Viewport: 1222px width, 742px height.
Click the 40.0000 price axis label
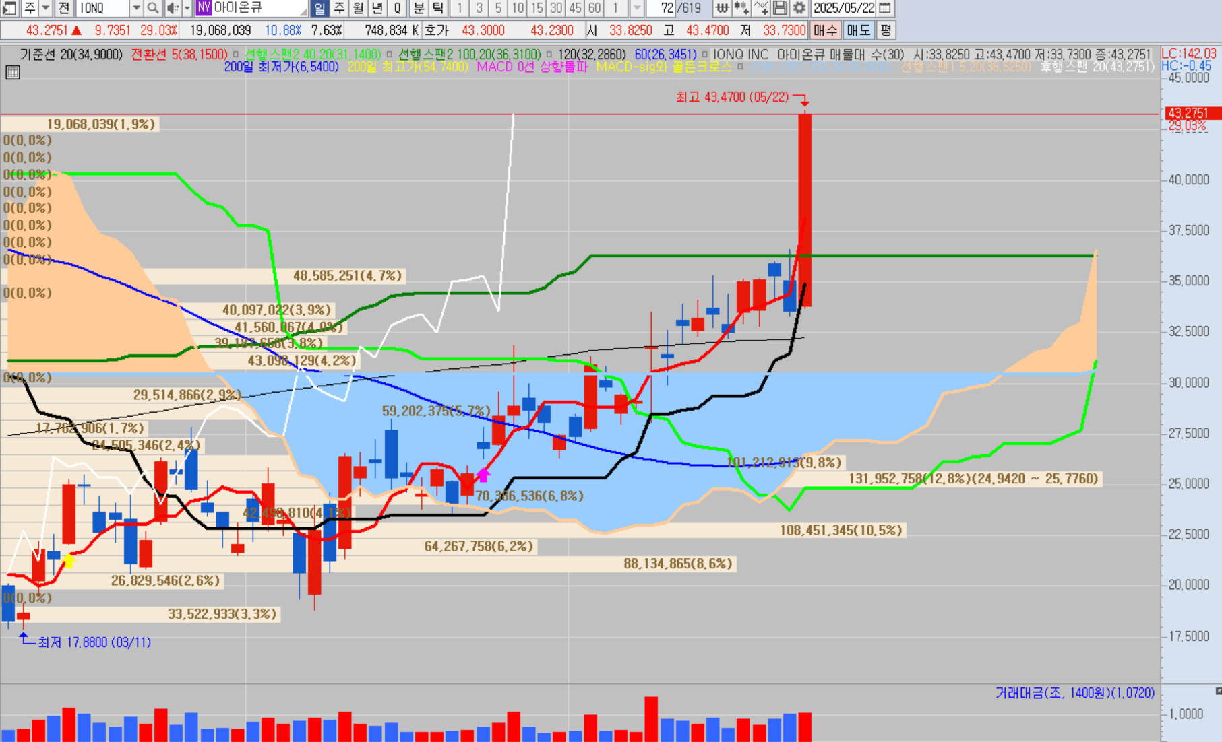[1189, 180]
